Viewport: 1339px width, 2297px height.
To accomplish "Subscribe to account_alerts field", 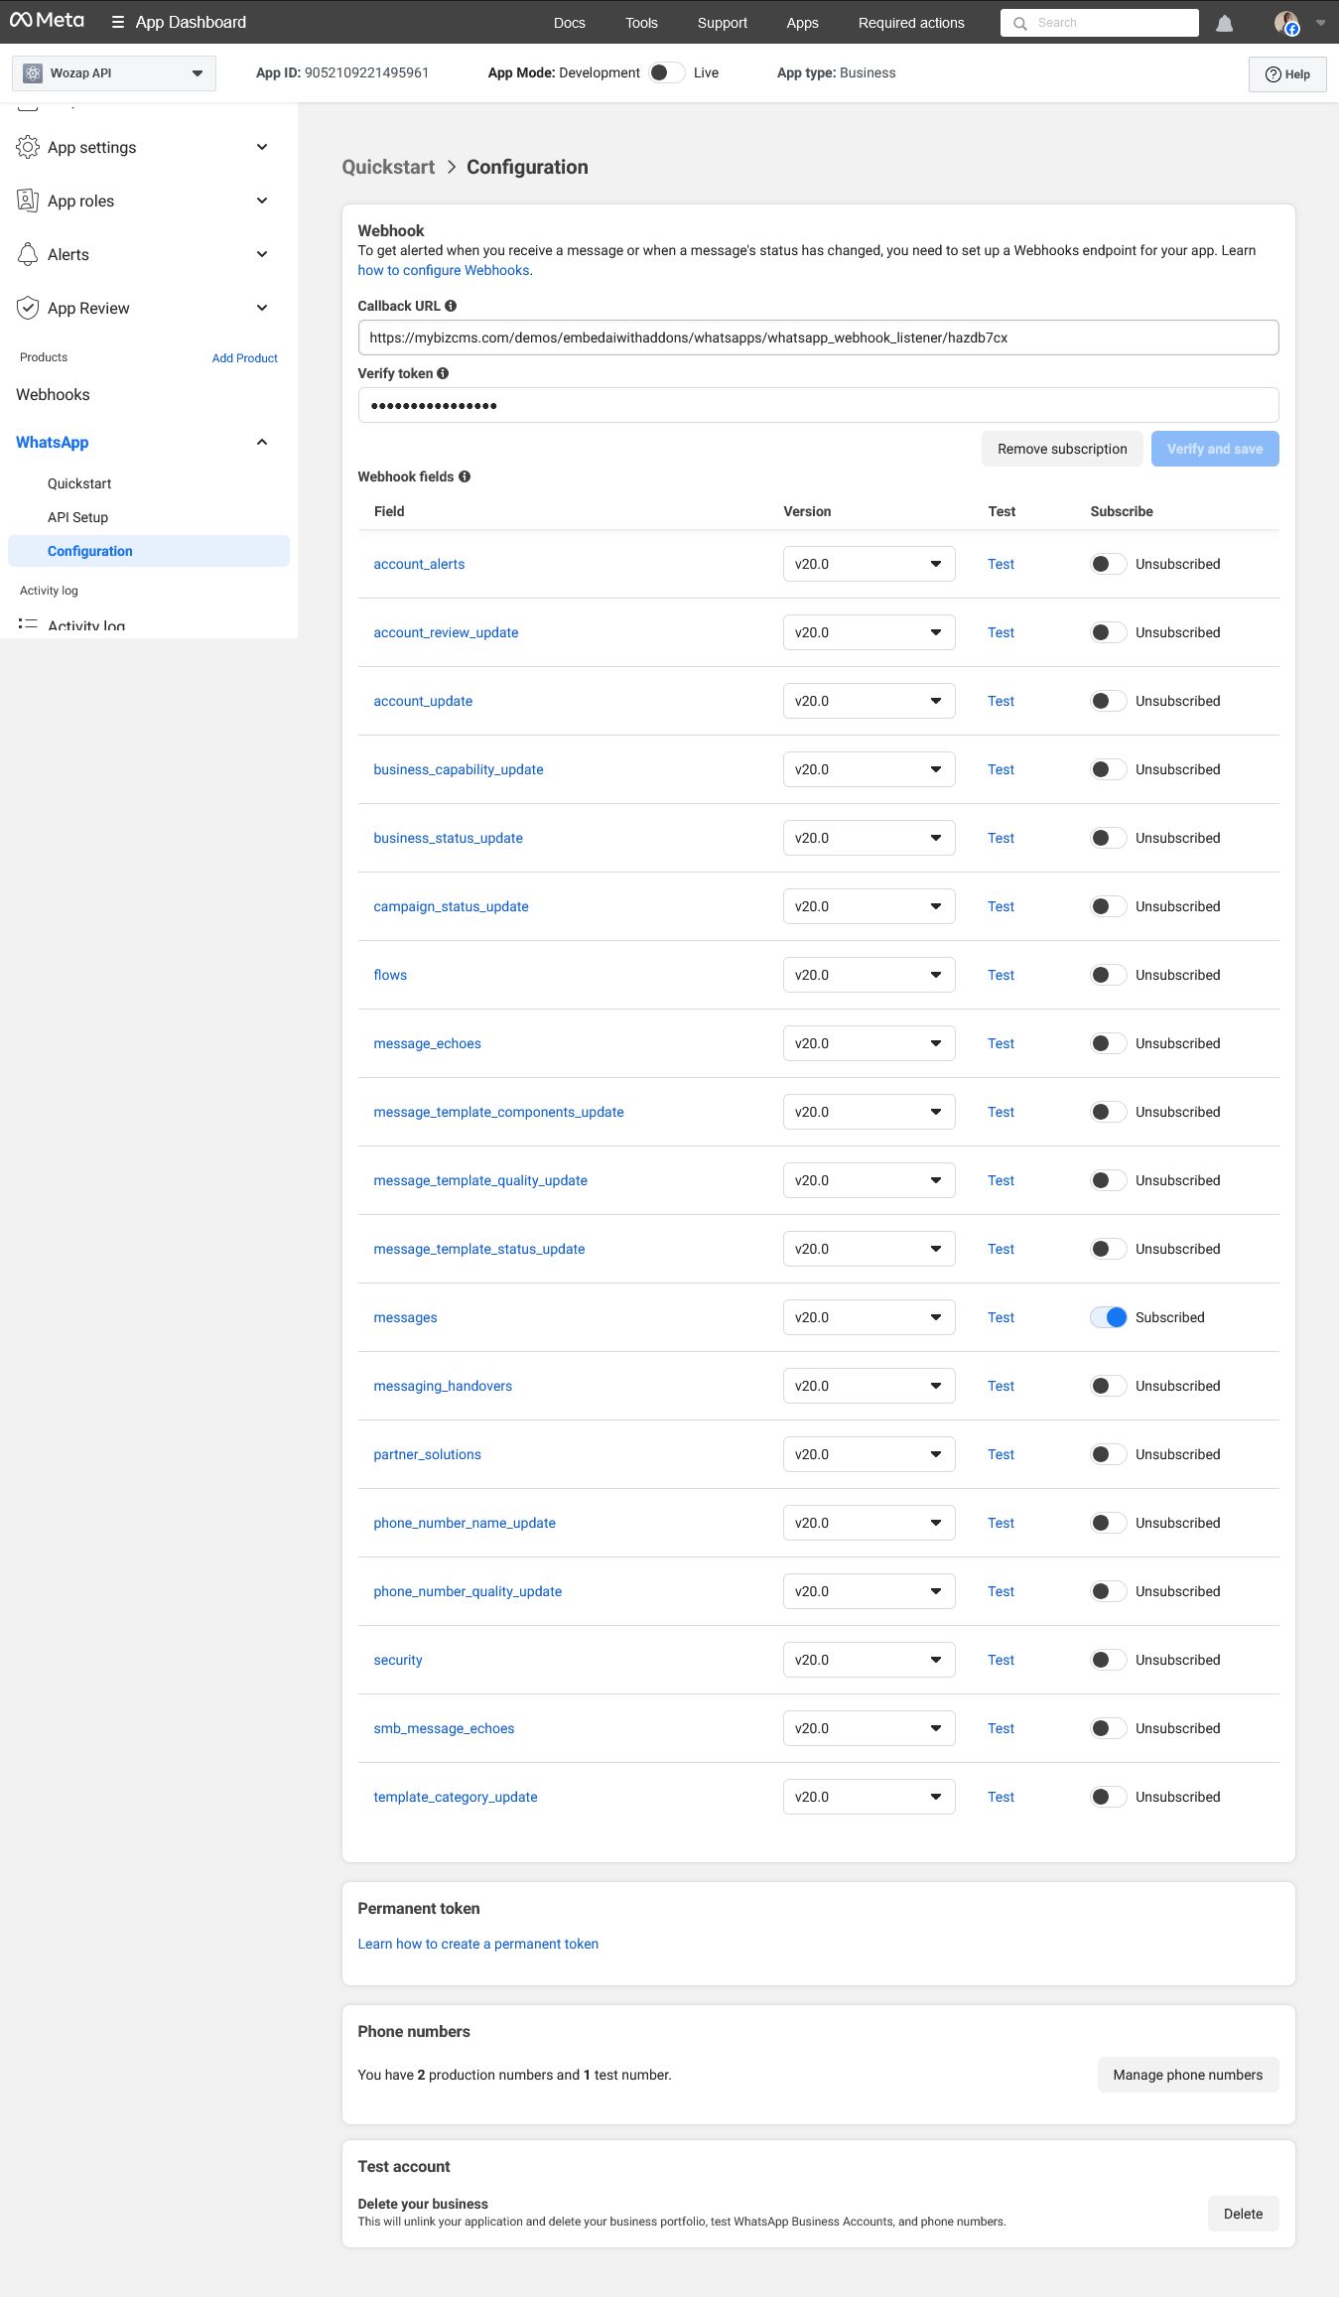I will click(1108, 564).
